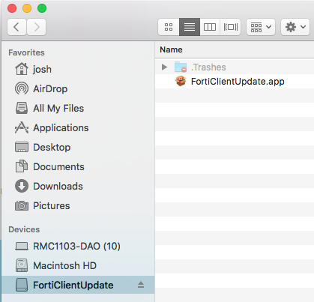
Task: Eject the FortiClientUpdate volume
Action: point(141,285)
